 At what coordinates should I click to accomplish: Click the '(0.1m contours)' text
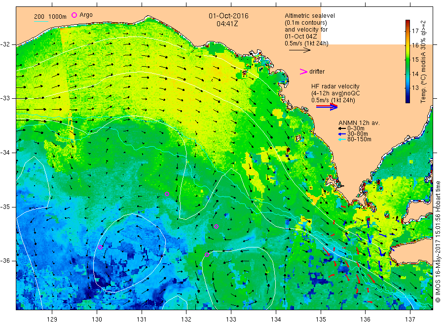tap(306, 23)
